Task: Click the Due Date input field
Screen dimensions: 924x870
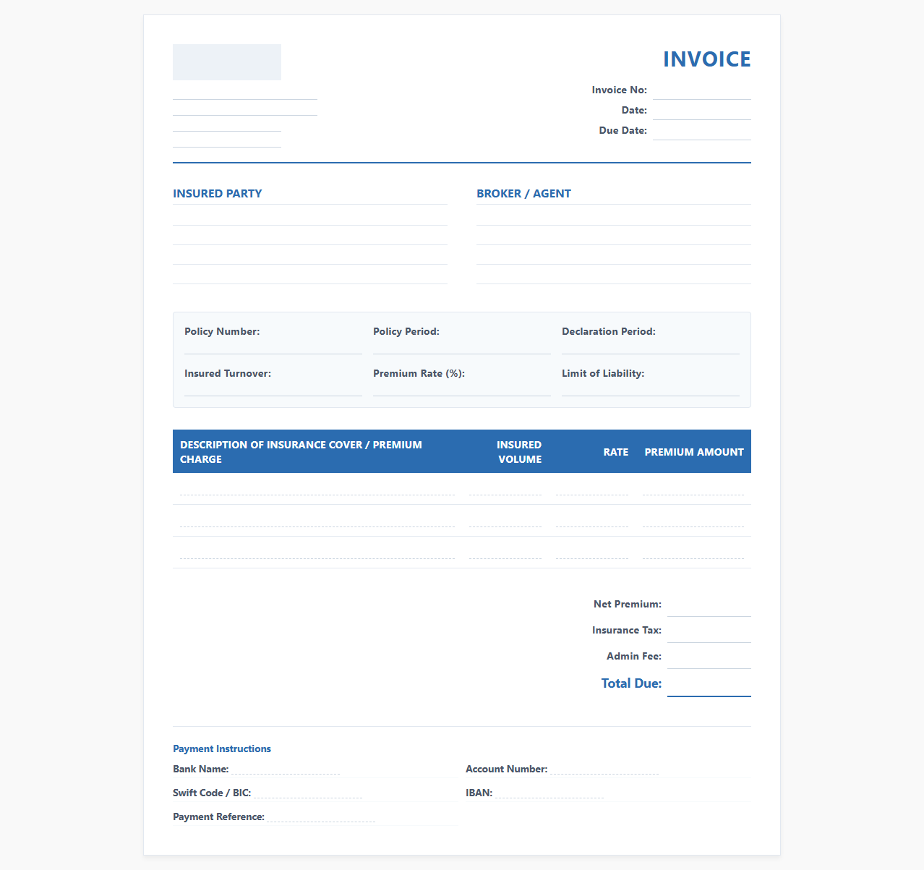Action: (701, 131)
